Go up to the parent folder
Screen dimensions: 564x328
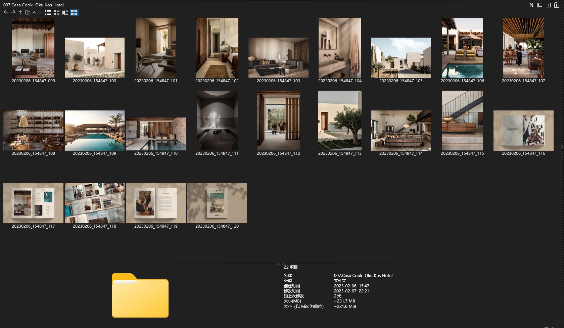coord(20,12)
